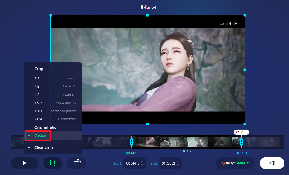Open the Quality dropdown
Image resolution: width=289 pixels, height=175 pixels.
click(x=235, y=163)
